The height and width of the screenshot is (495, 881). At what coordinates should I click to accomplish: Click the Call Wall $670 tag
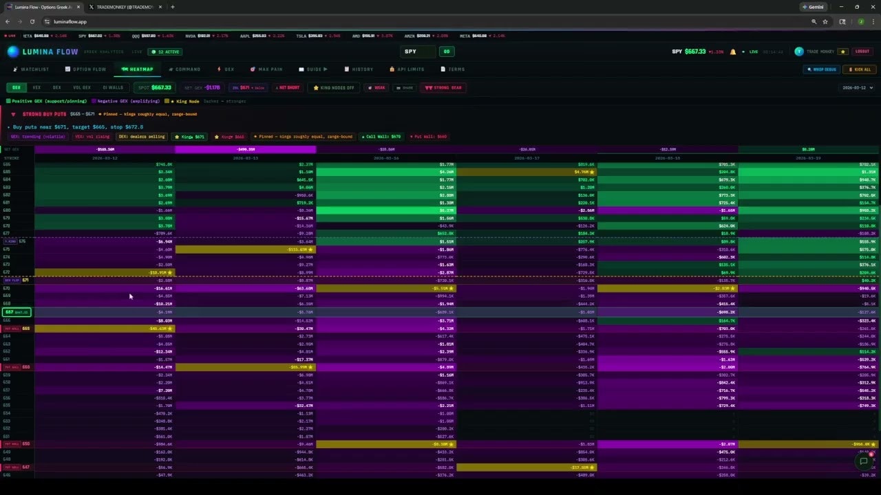coord(381,137)
